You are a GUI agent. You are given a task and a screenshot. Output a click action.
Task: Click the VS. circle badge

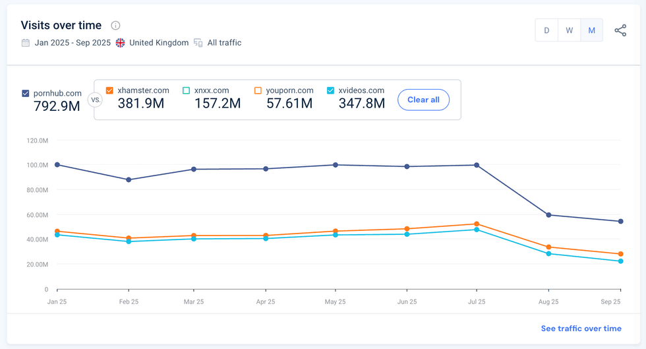(95, 100)
